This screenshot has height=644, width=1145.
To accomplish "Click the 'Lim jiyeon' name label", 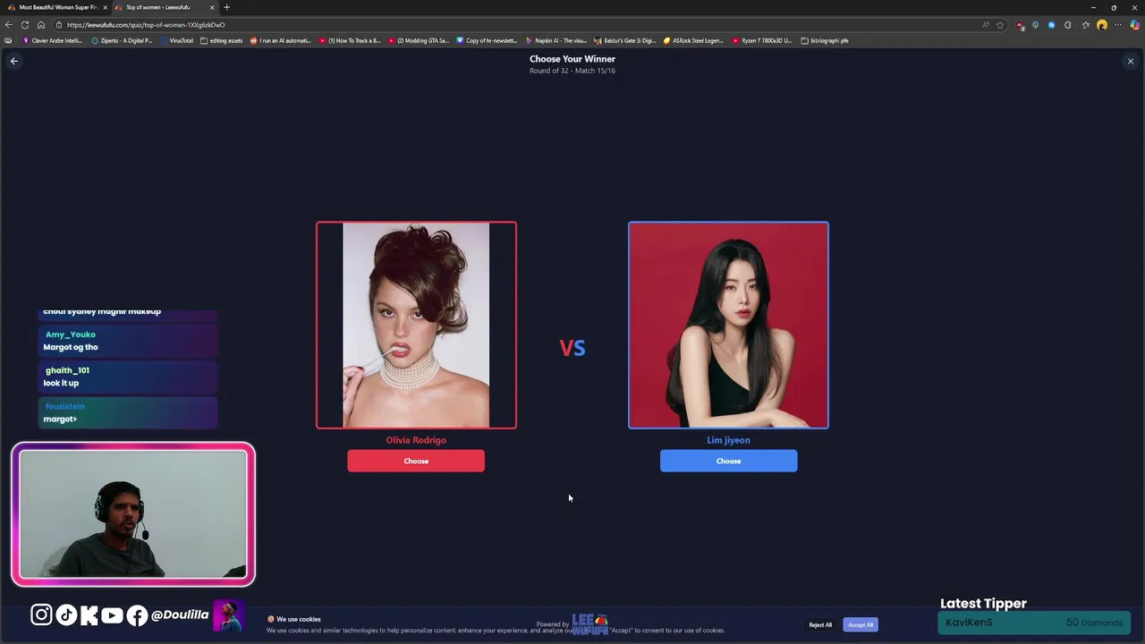I will pyautogui.click(x=728, y=440).
